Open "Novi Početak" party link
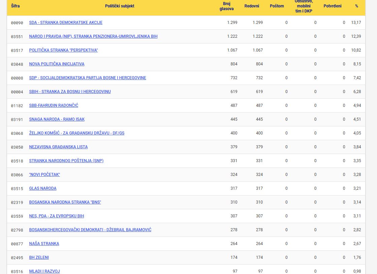 click(x=44, y=175)
